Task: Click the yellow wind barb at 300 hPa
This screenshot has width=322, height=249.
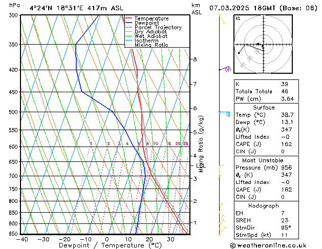Action: click(221, 17)
